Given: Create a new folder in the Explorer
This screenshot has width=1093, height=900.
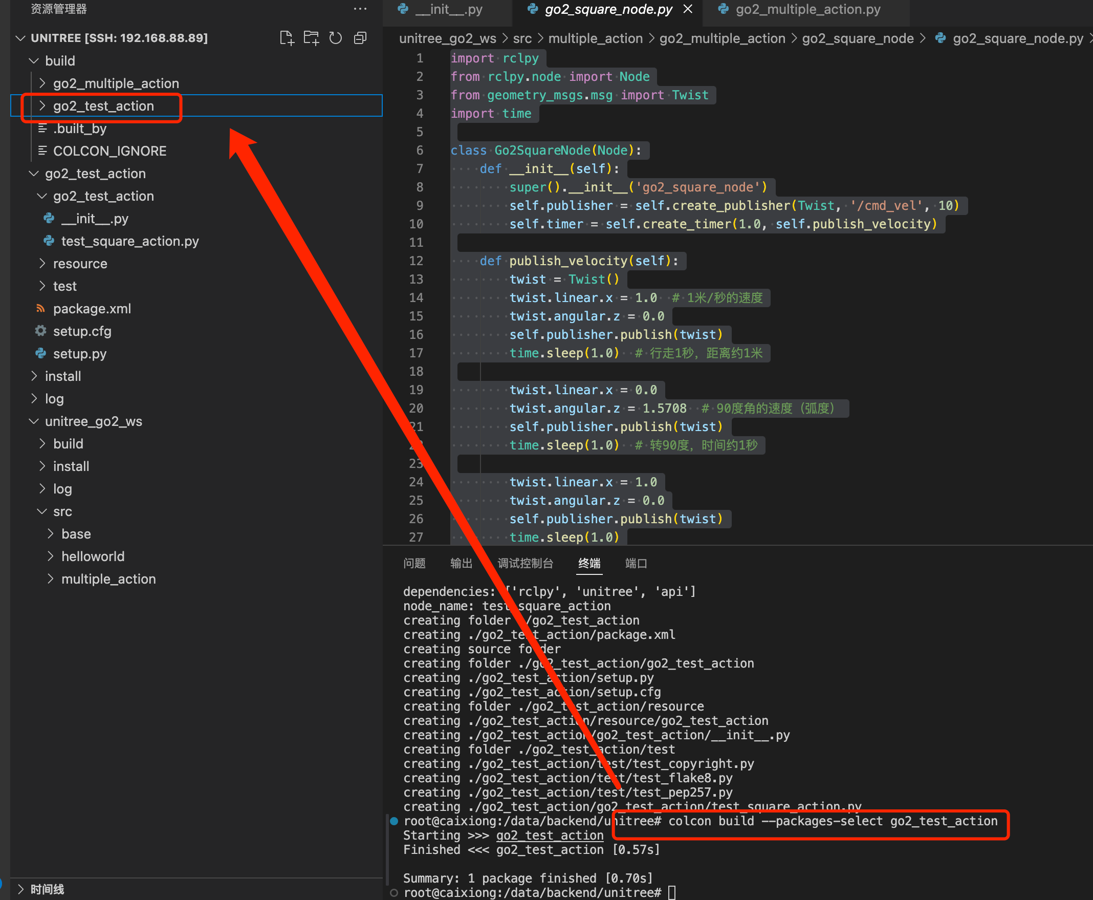Looking at the screenshot, I should pos(311,37).
